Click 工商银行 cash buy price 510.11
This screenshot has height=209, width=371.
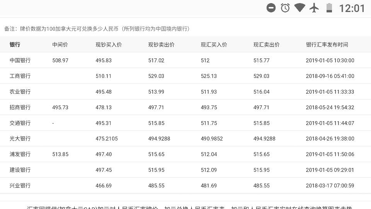click(x=104, y=76)
